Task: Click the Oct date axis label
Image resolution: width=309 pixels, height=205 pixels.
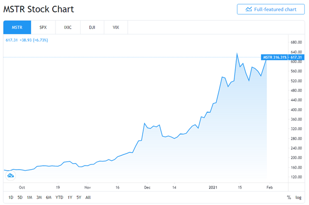Action: pos(22,188)
